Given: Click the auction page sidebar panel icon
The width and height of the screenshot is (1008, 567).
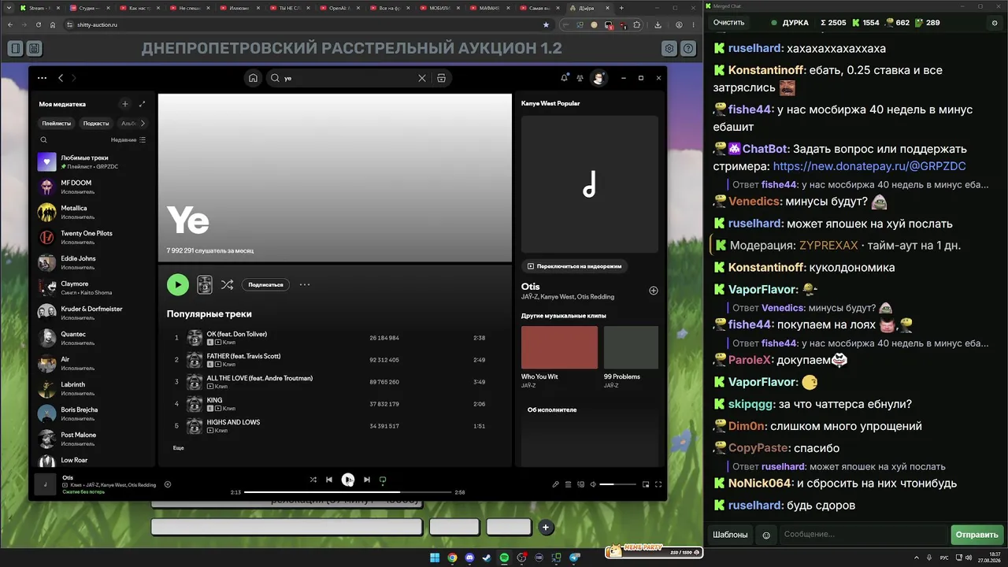Looking at the screenshot, I should 15,48.
